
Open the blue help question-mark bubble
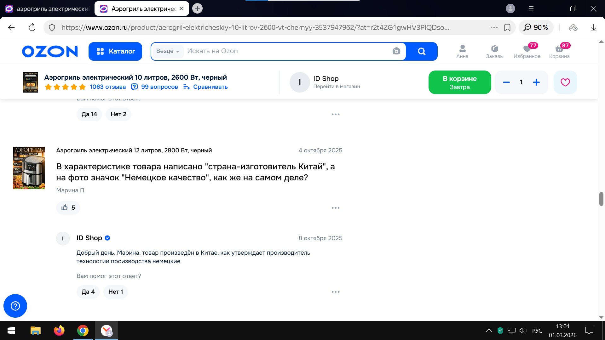[15, 306]
